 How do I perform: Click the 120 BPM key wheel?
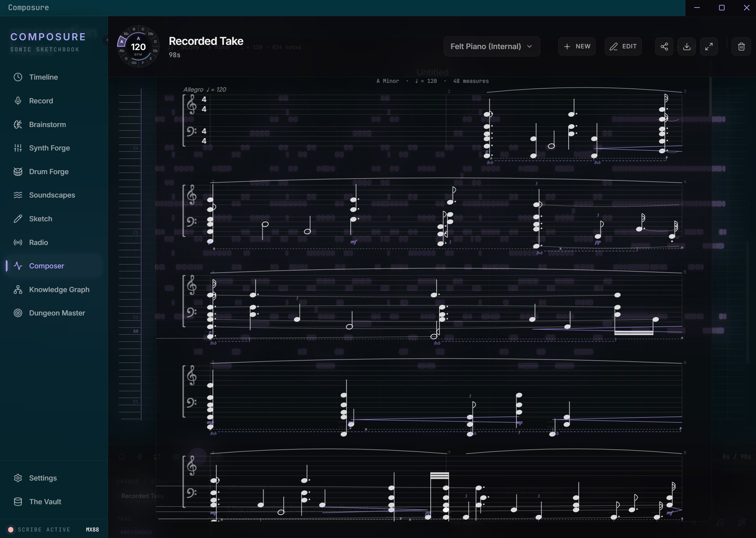coord(138,46)
